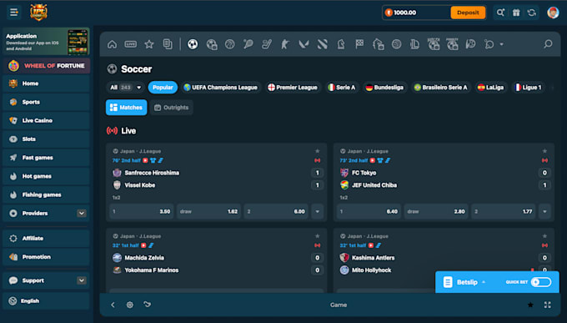Select the Basketball sport icon

[x=229, y=44]
